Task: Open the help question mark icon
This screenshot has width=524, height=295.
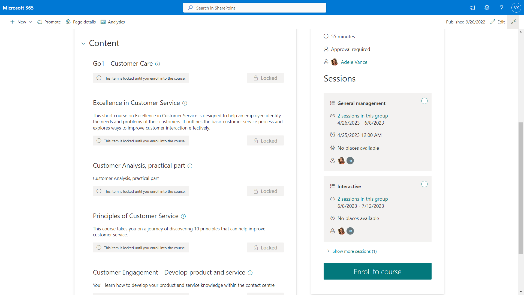Action: tap(501, 8)
